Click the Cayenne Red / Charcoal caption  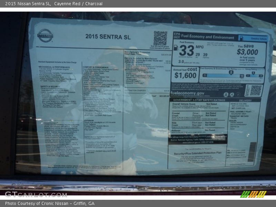[78, 4]
